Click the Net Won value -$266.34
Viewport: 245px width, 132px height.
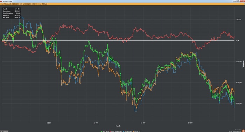17,17
